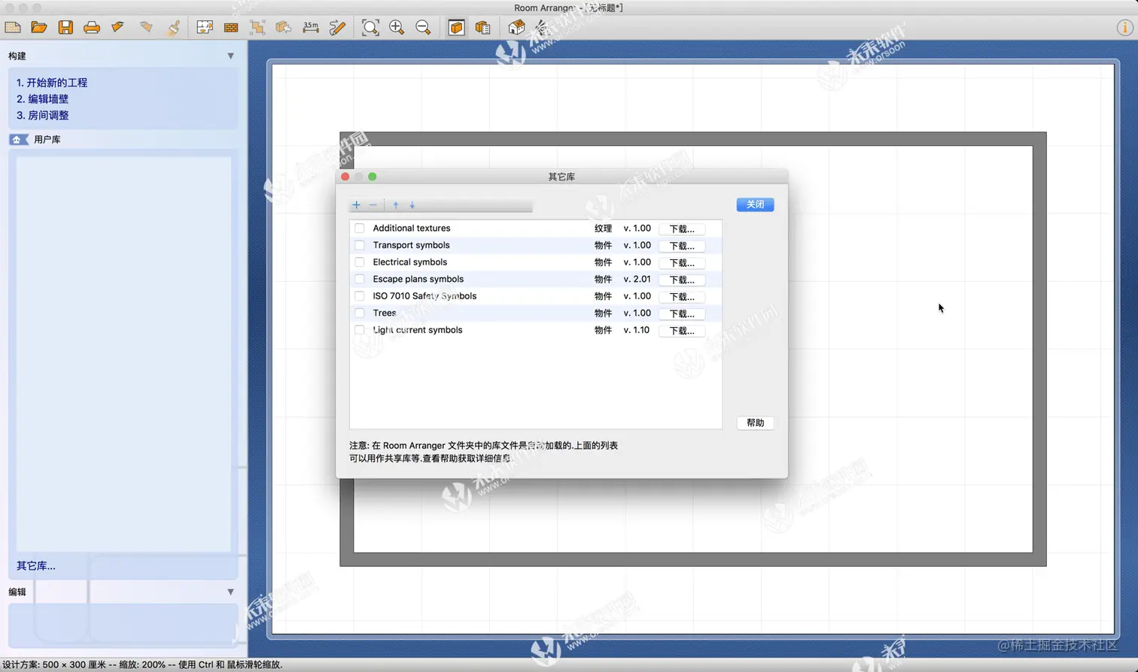Image resolution: width=1138 pixels, height=672 pixels.
Task: Collapse the 构建 panel with its triangle
Action: point(230,56)
